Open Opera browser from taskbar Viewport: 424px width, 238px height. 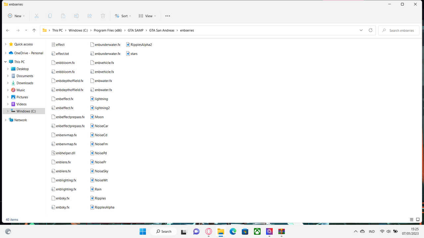click(209, 231)
